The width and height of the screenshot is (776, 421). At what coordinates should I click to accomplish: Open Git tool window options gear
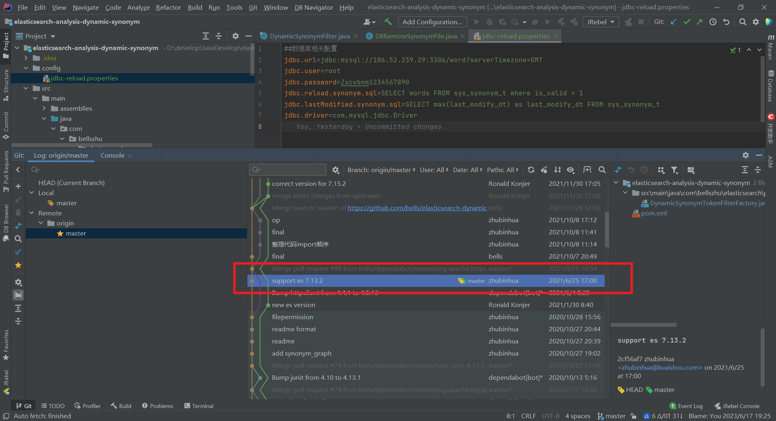click(x=746, y=155)
